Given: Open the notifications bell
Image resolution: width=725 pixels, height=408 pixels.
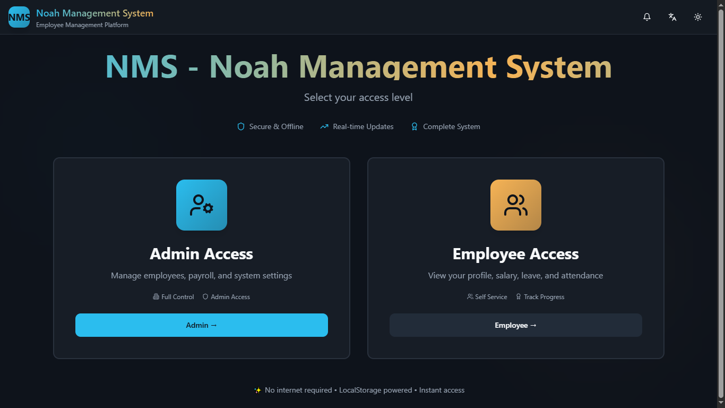Looking at the screenshot, I should pyautogui.click(x=647, y=17).
